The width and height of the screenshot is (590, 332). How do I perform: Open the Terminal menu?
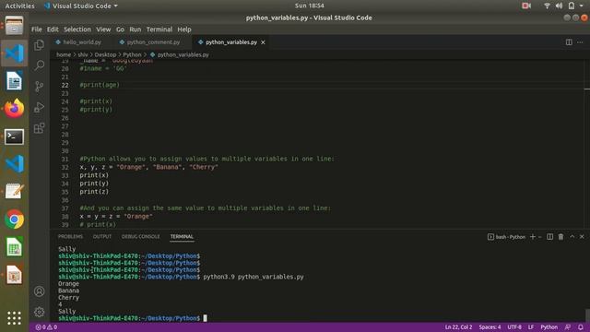click(159, 30)
